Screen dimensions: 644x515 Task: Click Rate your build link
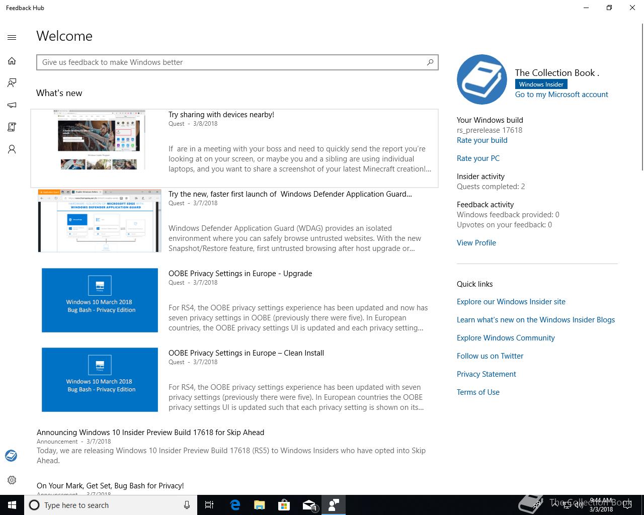[482, 140]
